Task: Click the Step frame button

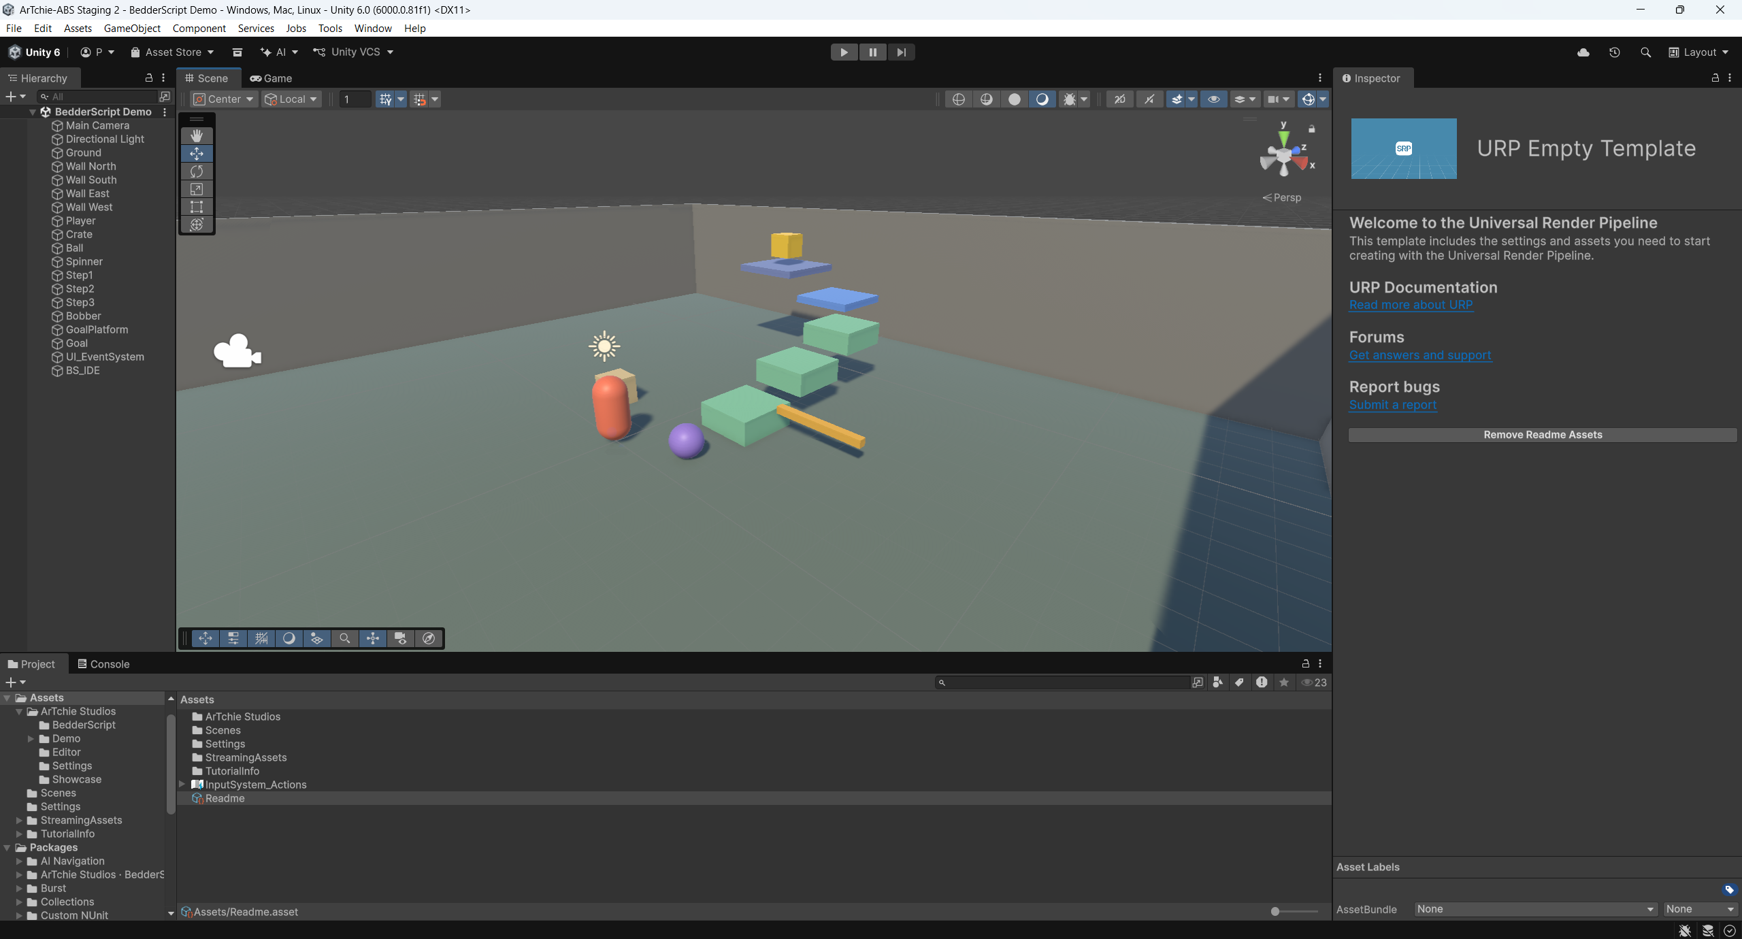Action: (x=901, y=52)
